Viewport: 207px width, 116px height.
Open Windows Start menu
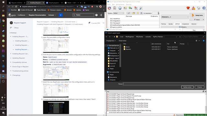3,2
